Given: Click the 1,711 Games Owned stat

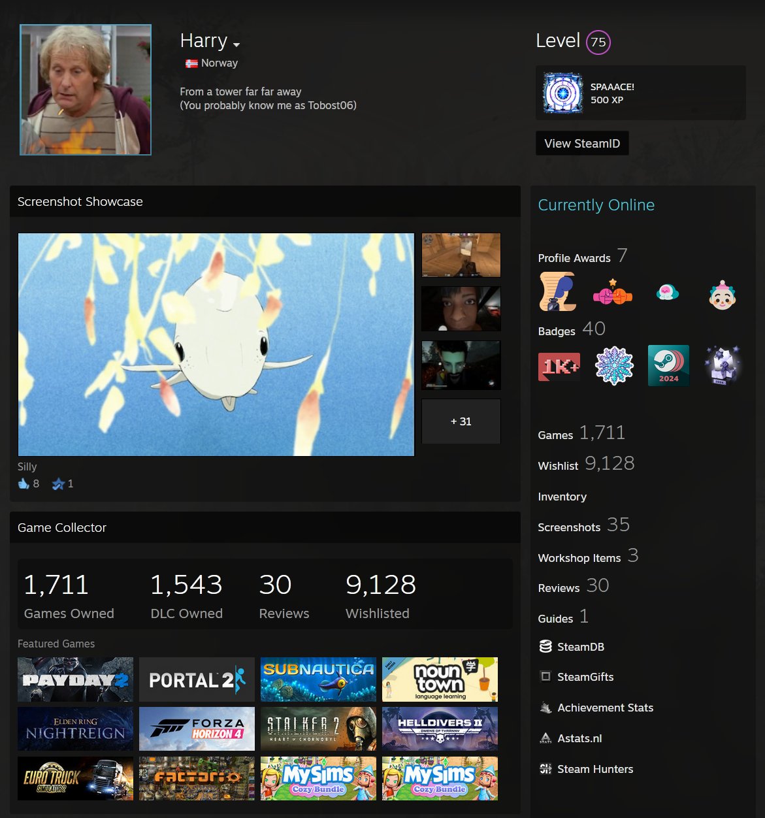Looking at the screenshot, I should 69,595.
